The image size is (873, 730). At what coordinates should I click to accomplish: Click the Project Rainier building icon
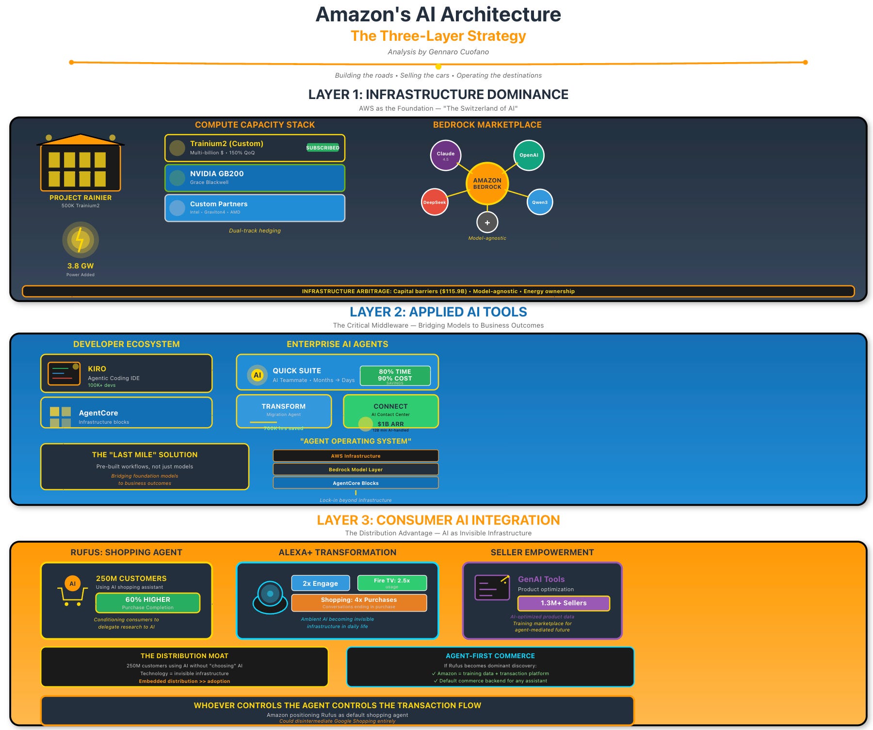tap(81, 163)
